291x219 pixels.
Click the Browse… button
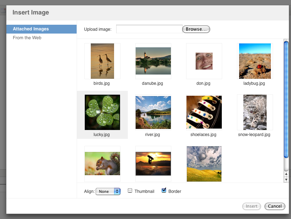coord(196,29)
